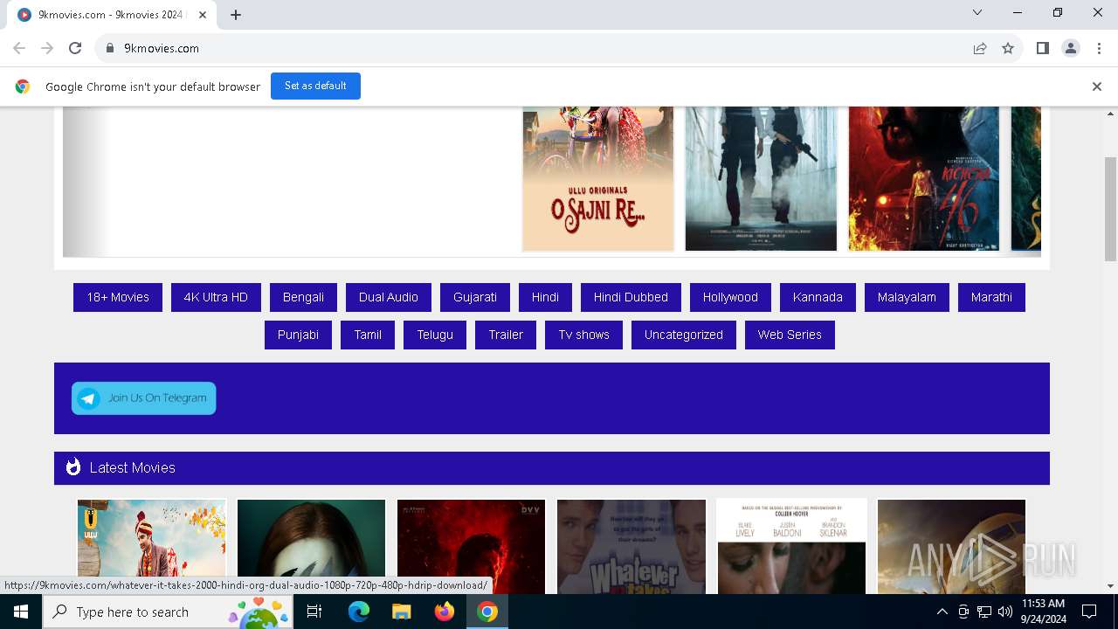
Task: Open the ULLU groom turban movie thumbnail
Action: [151, 546]
